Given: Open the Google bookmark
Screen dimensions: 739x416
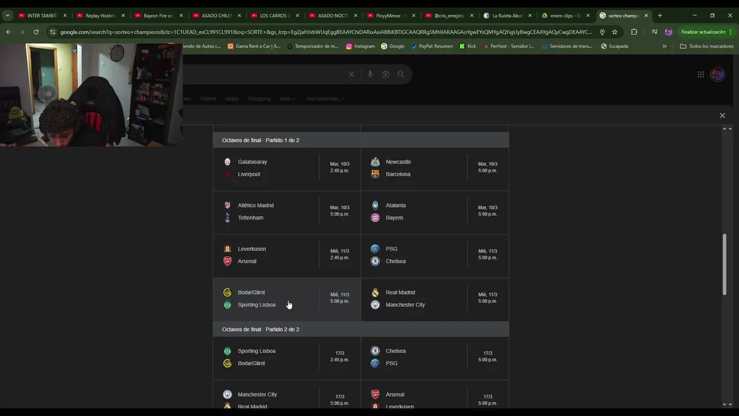Looking at the screenshot, I should (x=393, y=46).
